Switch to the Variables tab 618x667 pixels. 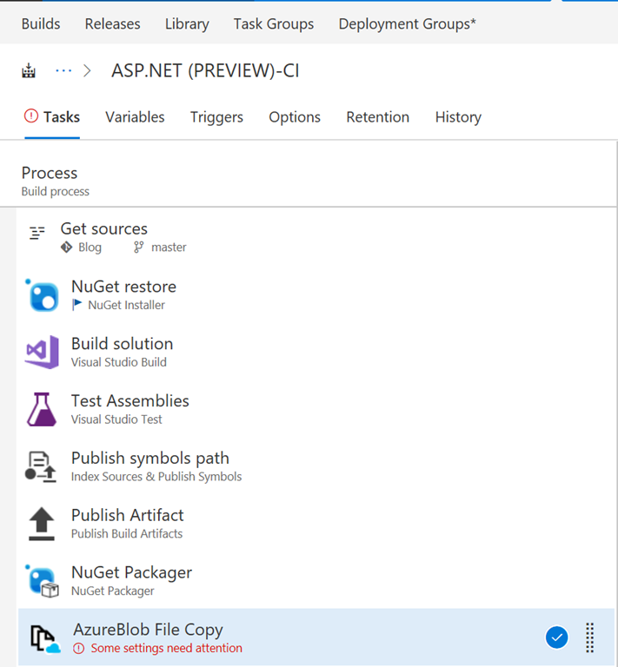pyautogui.click(x=135, y=117)
